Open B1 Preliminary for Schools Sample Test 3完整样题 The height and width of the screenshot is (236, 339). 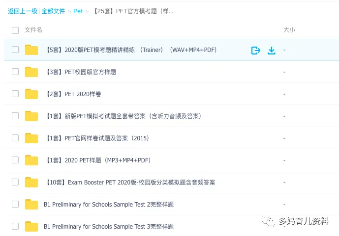click(x=109, y=227)
